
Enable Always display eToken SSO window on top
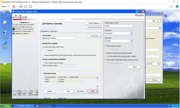(43, 55)
